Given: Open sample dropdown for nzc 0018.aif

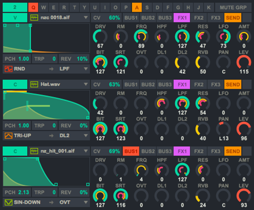Looking at the screenshot, I should tap(85, 18).
